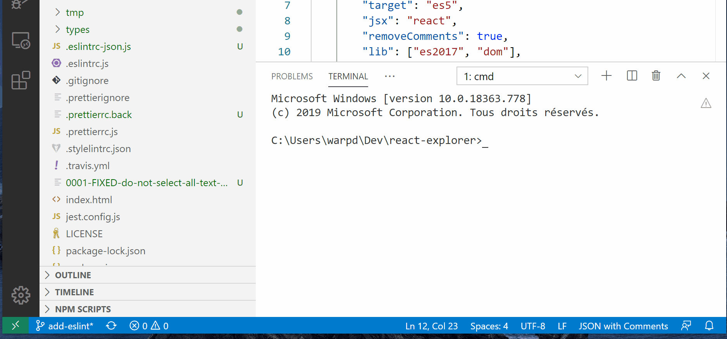Viewport: 727px width, 339px height.
Task: Open the Remote Explorer activity bar icon
Action: pos(21,40)
